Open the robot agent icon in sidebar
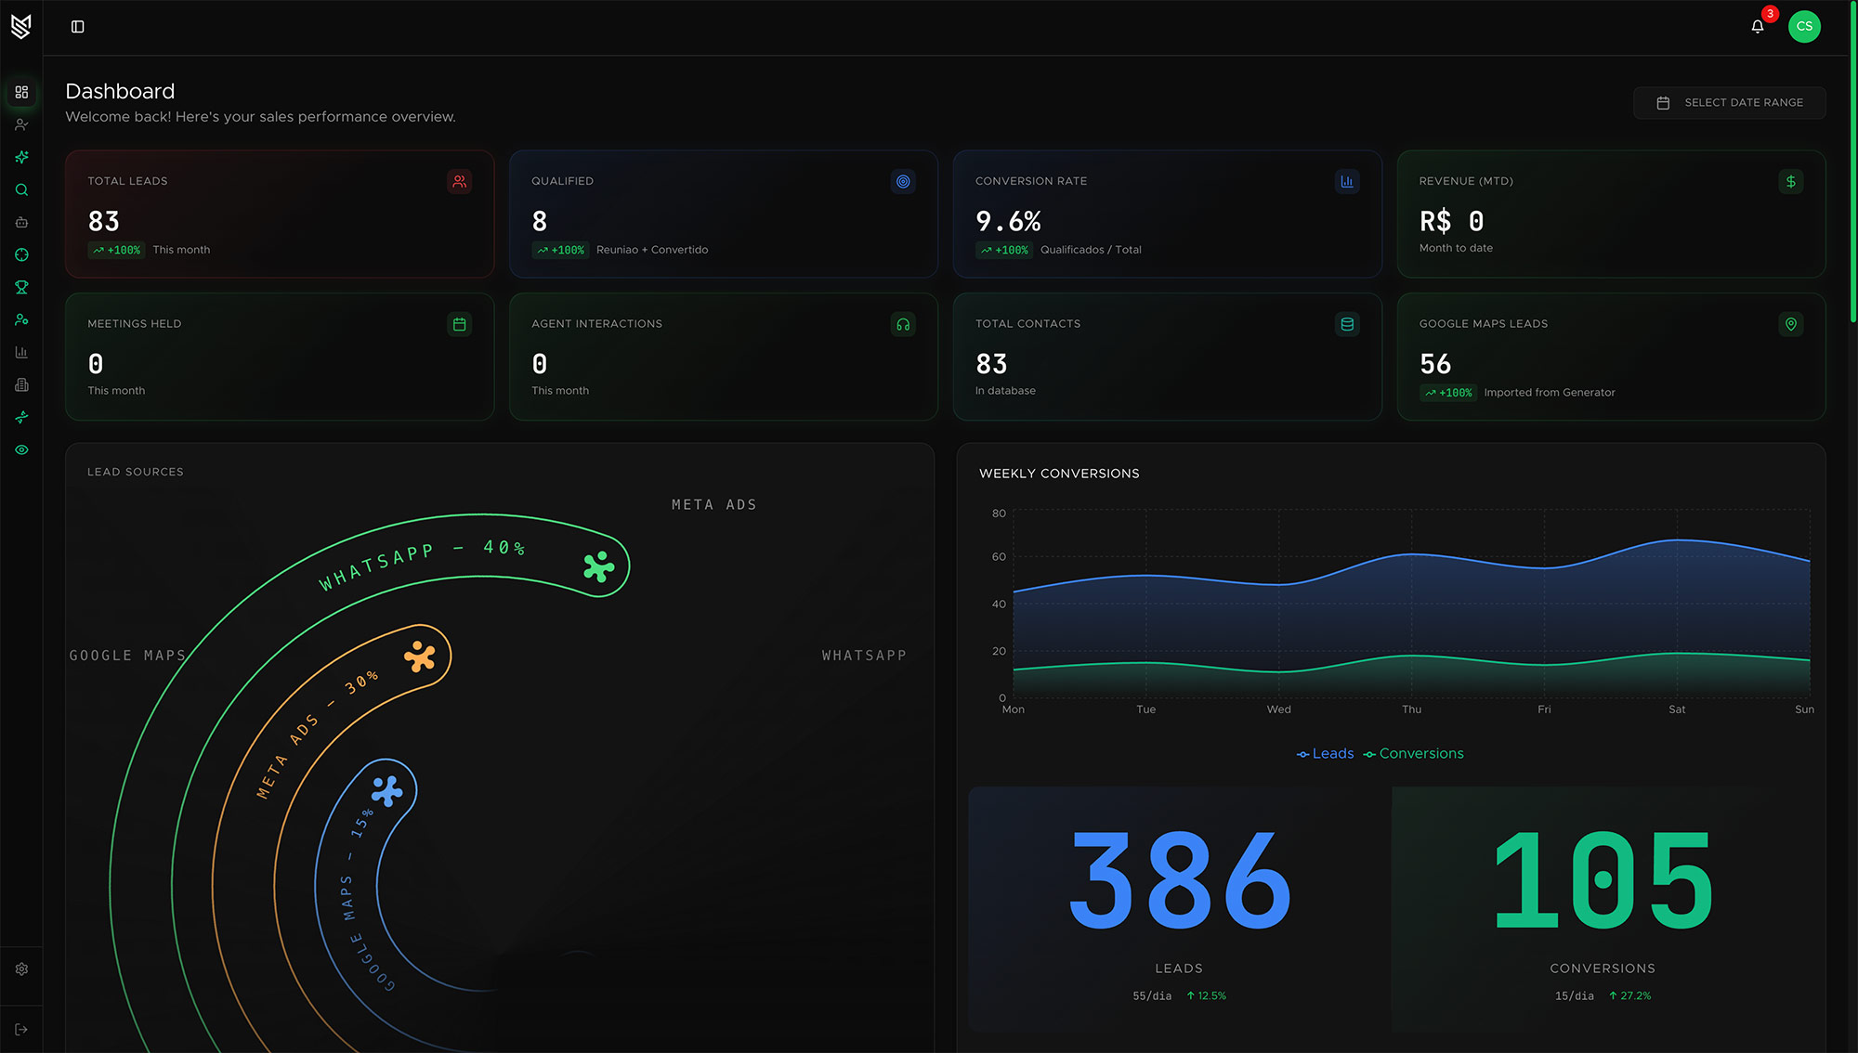Screen dimensions: 1858x1053 [x=21, y=222]
